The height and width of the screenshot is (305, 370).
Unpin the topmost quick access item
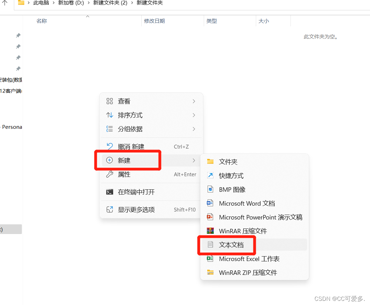[18, 35]
